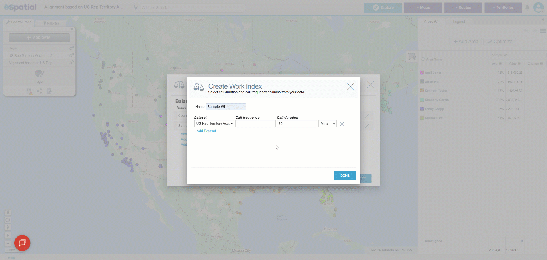
Task: Click the save map icon
Action: 29,91
